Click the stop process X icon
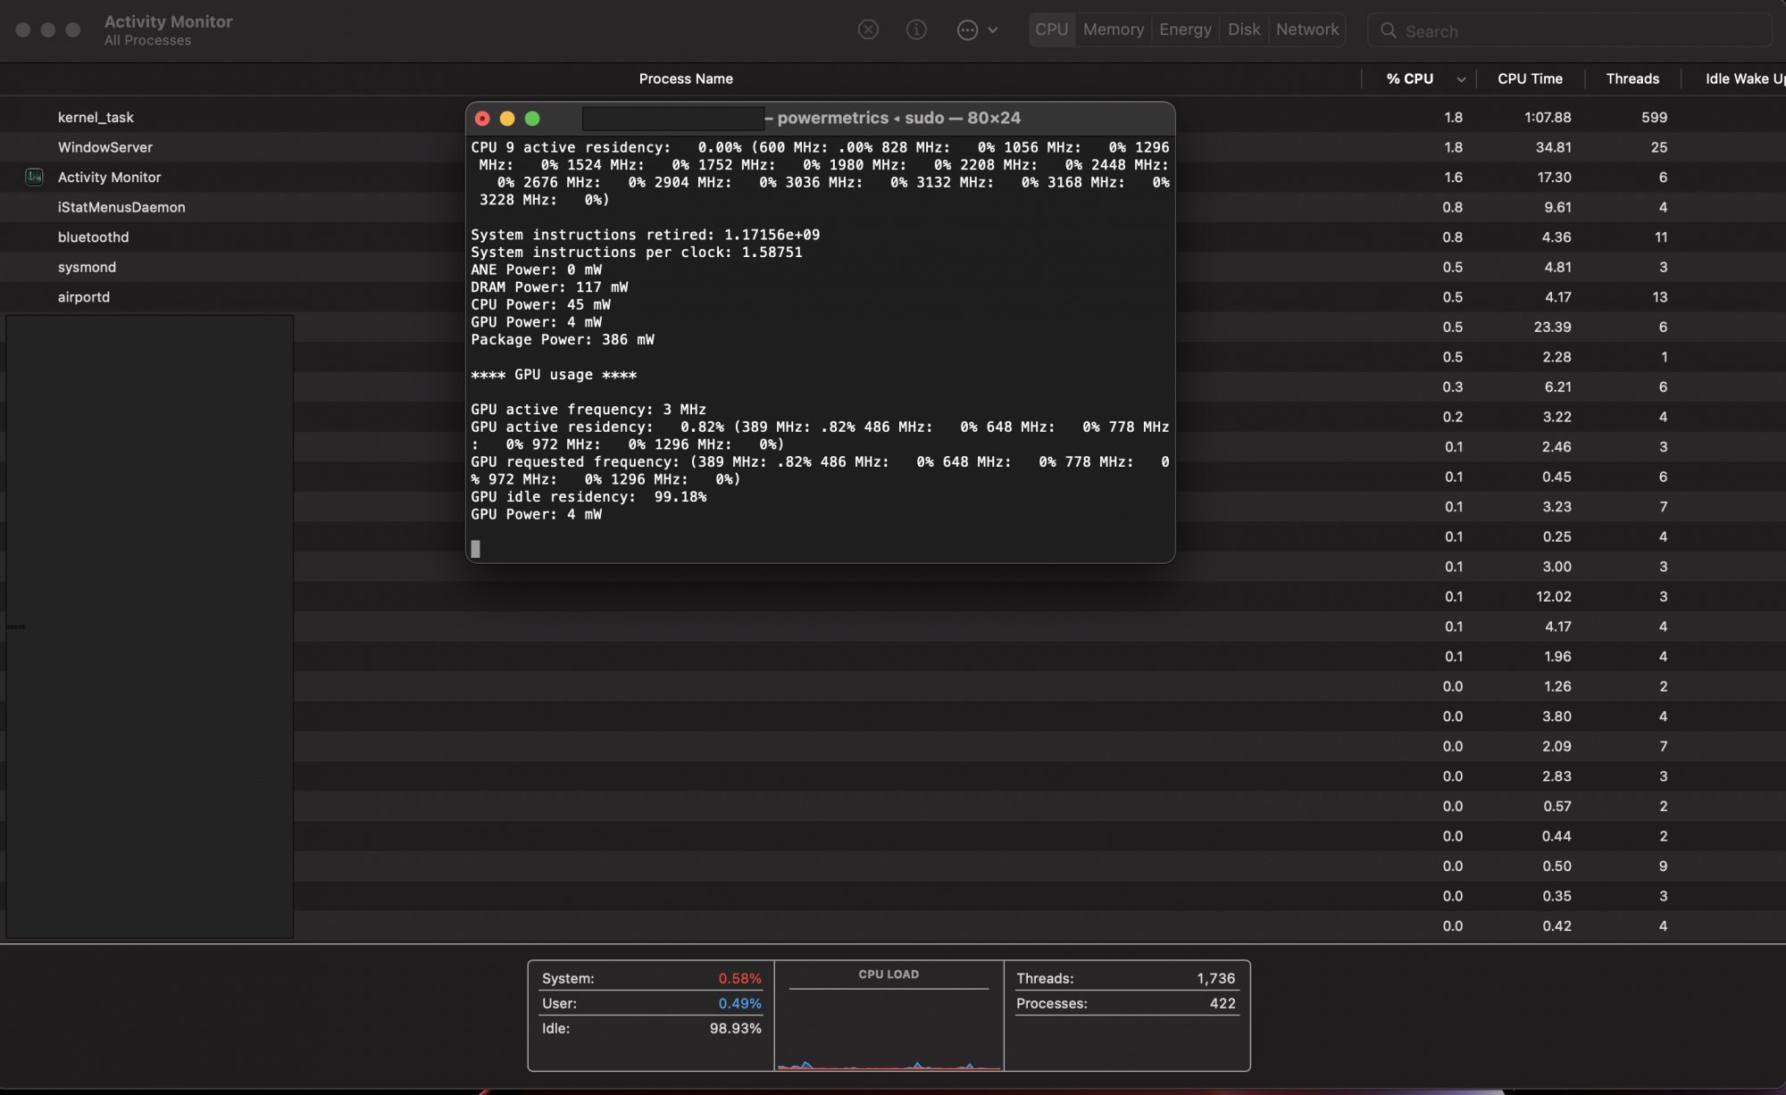The height and width of the screenshot is (1095, 1786). coord(868,29)
